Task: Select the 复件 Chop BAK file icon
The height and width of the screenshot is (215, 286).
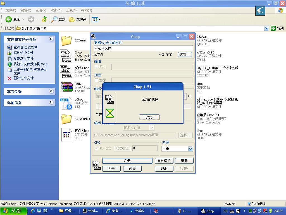Action: 67,135
